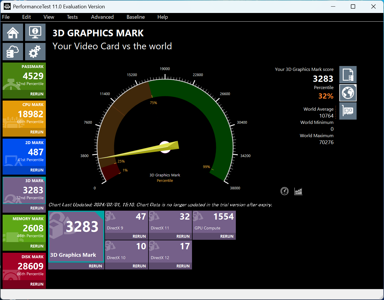Open the Home screen
This screenshot has width=384, height=300.
(x=13, y=32)
